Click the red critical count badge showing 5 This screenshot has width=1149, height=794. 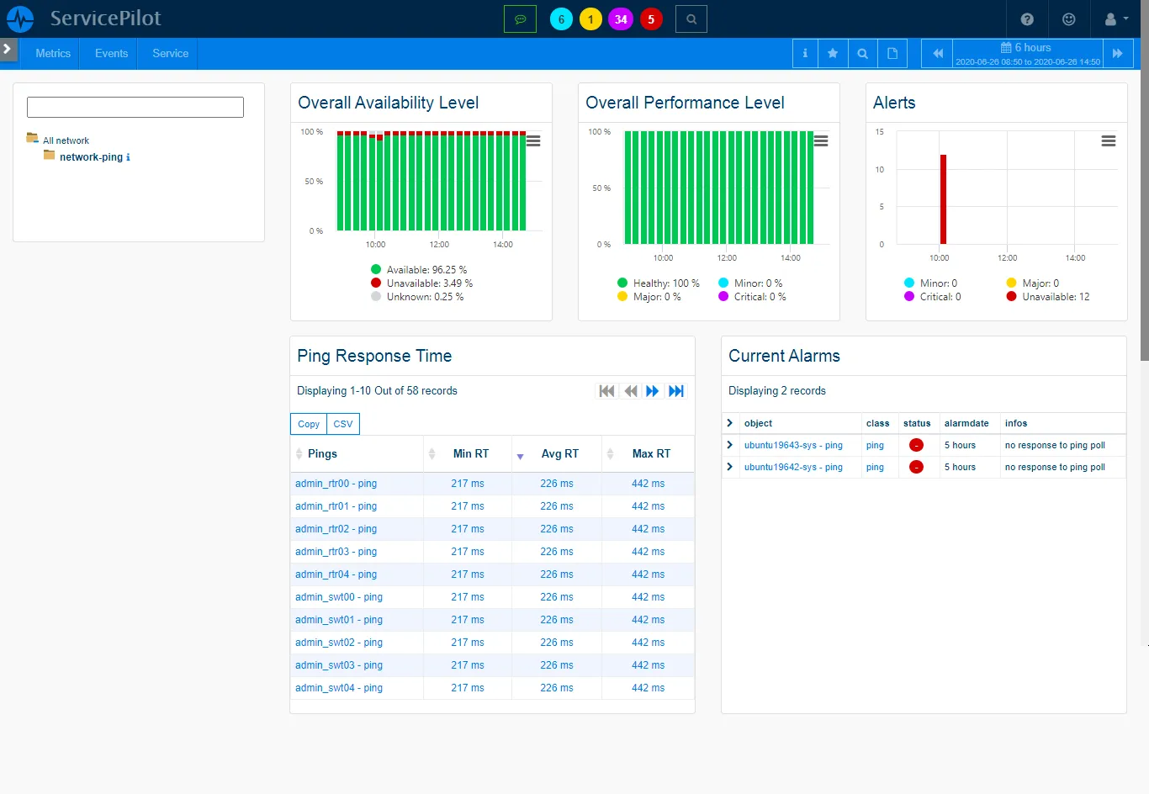(x=651, y=18)
